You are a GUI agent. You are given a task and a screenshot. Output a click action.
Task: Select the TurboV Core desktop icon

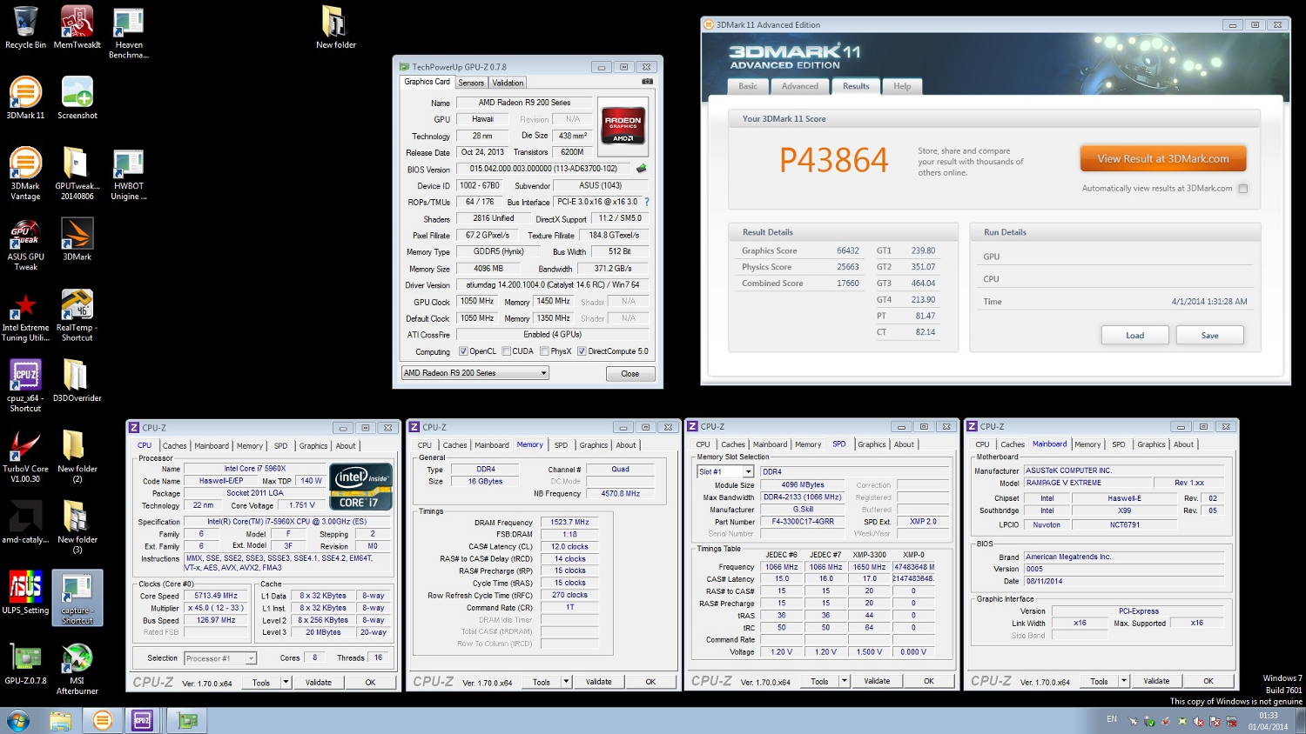[x=25, y=457]
